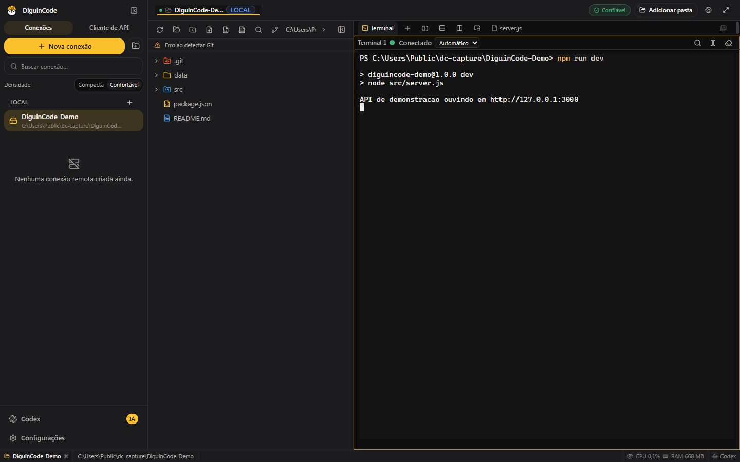Screen dimensions: 740x462
Task: Switch to the Conexões tab
Action: [x=39, y=28]
